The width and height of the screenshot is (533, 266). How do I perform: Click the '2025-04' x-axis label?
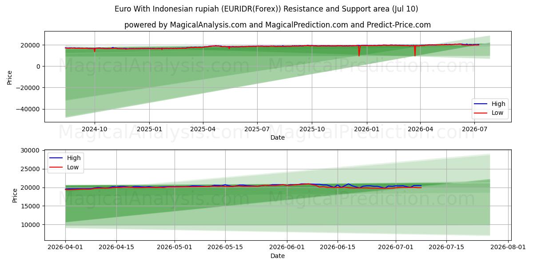pyautogui.click(x=203, y=129)
